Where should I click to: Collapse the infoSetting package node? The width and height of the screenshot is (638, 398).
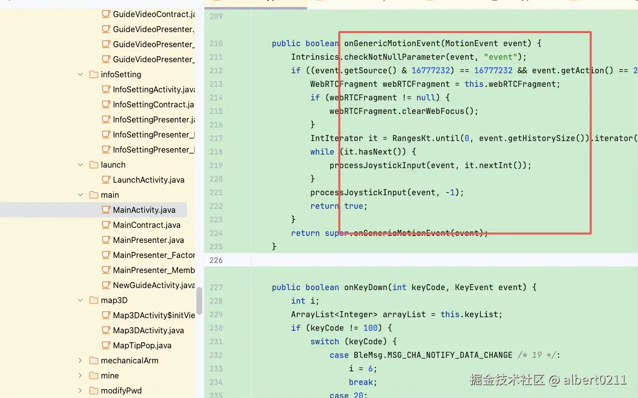point(80,74)
